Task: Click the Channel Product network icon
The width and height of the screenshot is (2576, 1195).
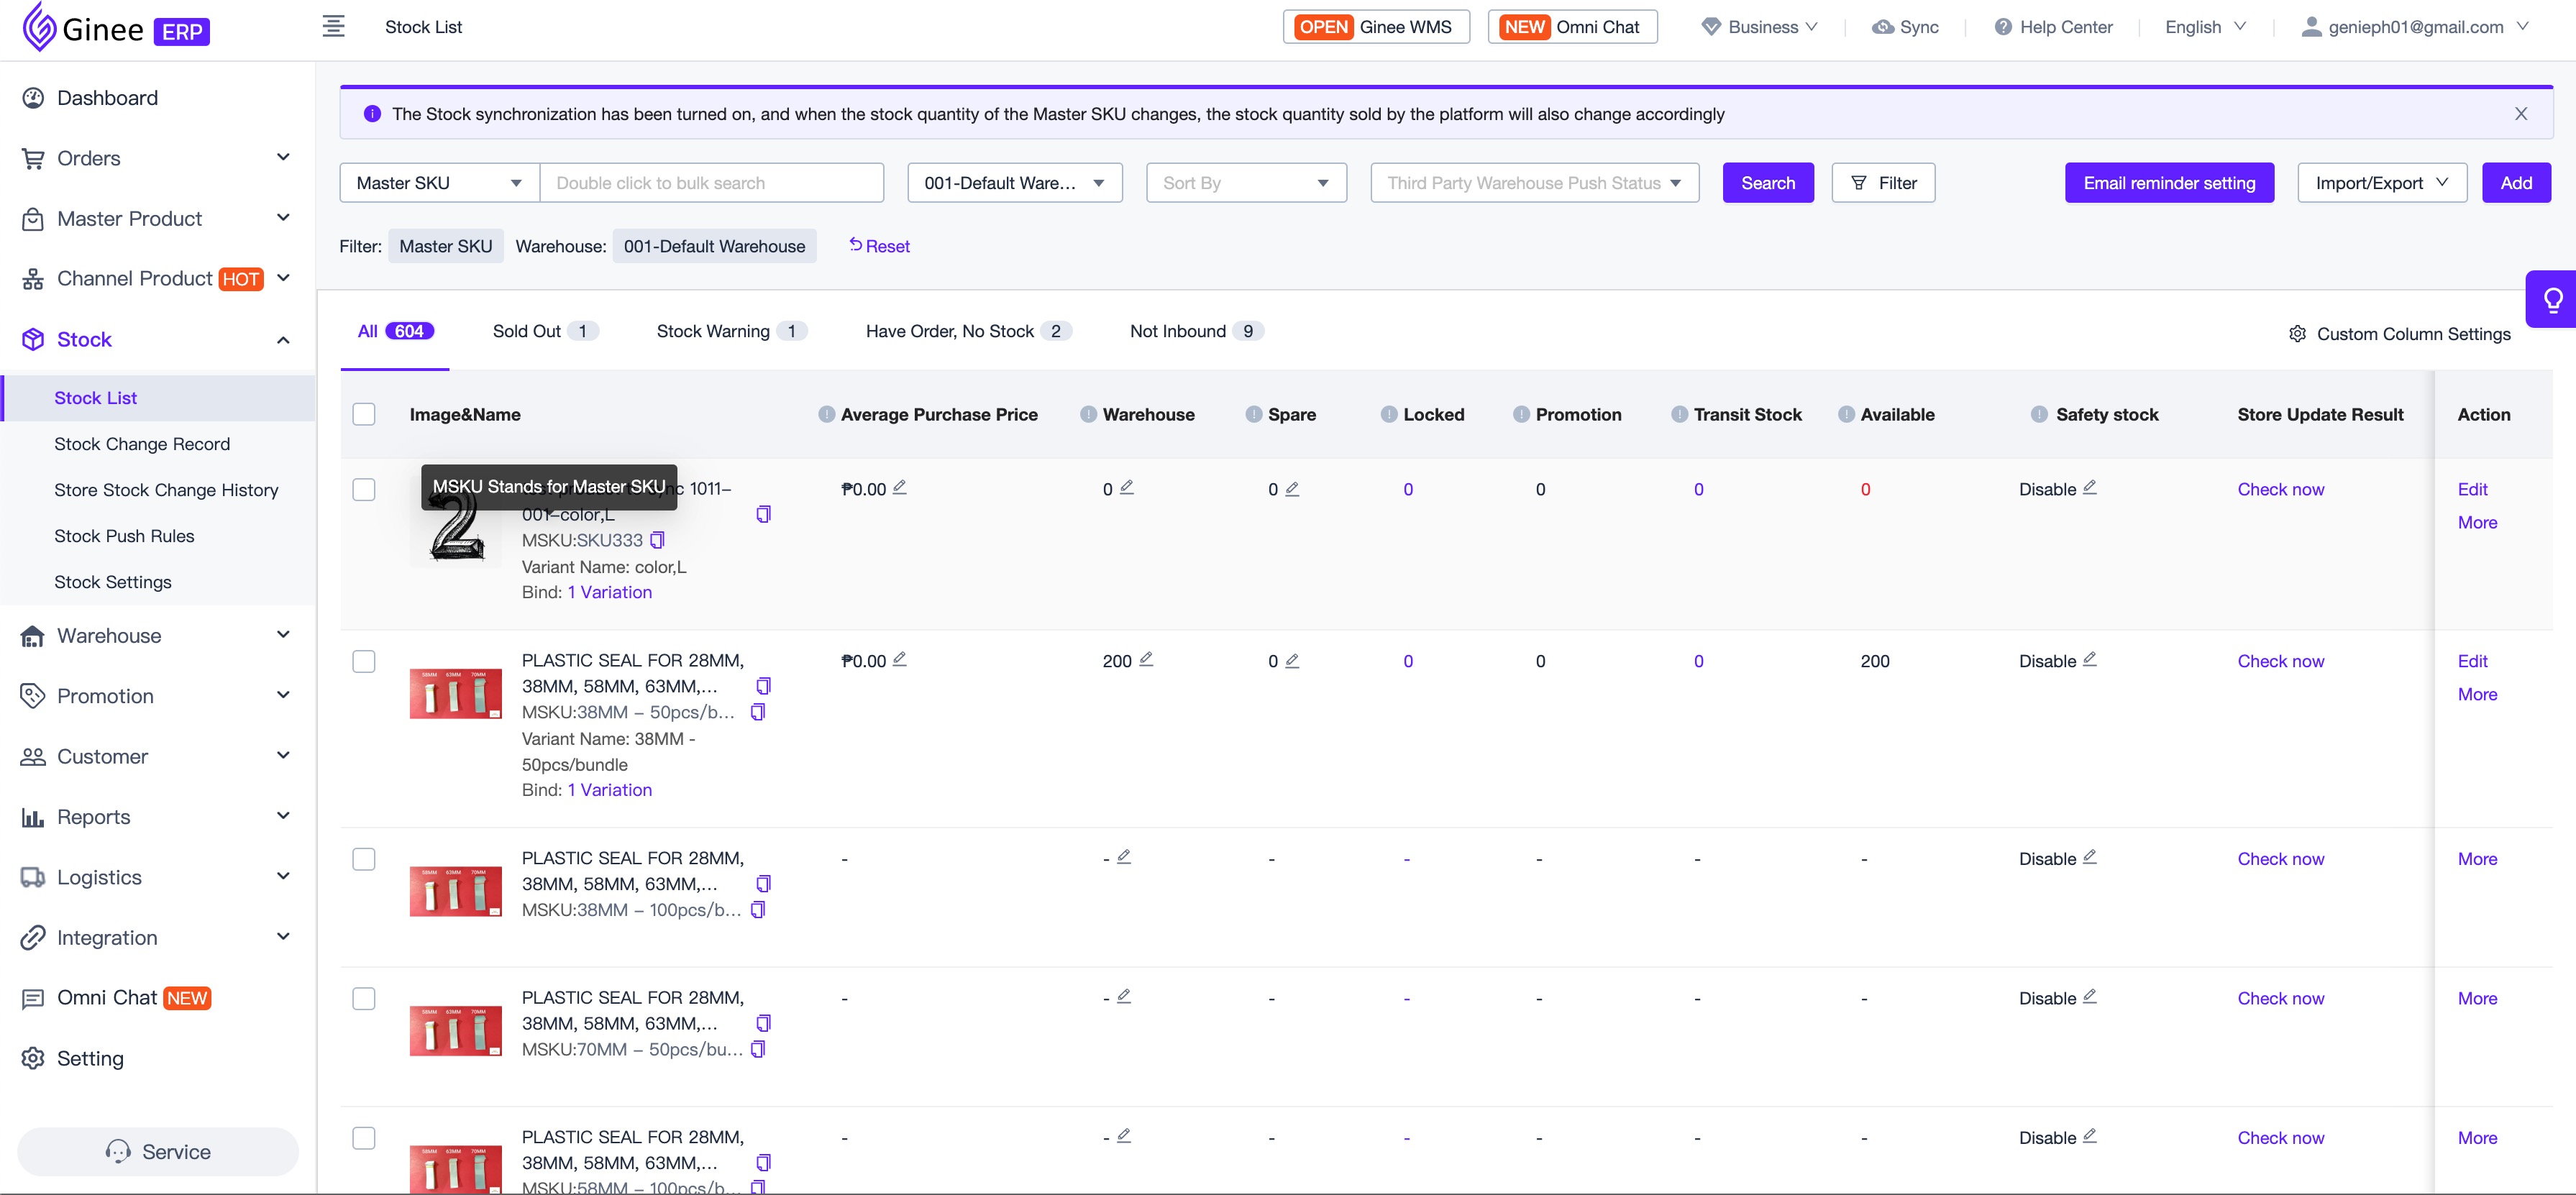Action: pos(33,279)
